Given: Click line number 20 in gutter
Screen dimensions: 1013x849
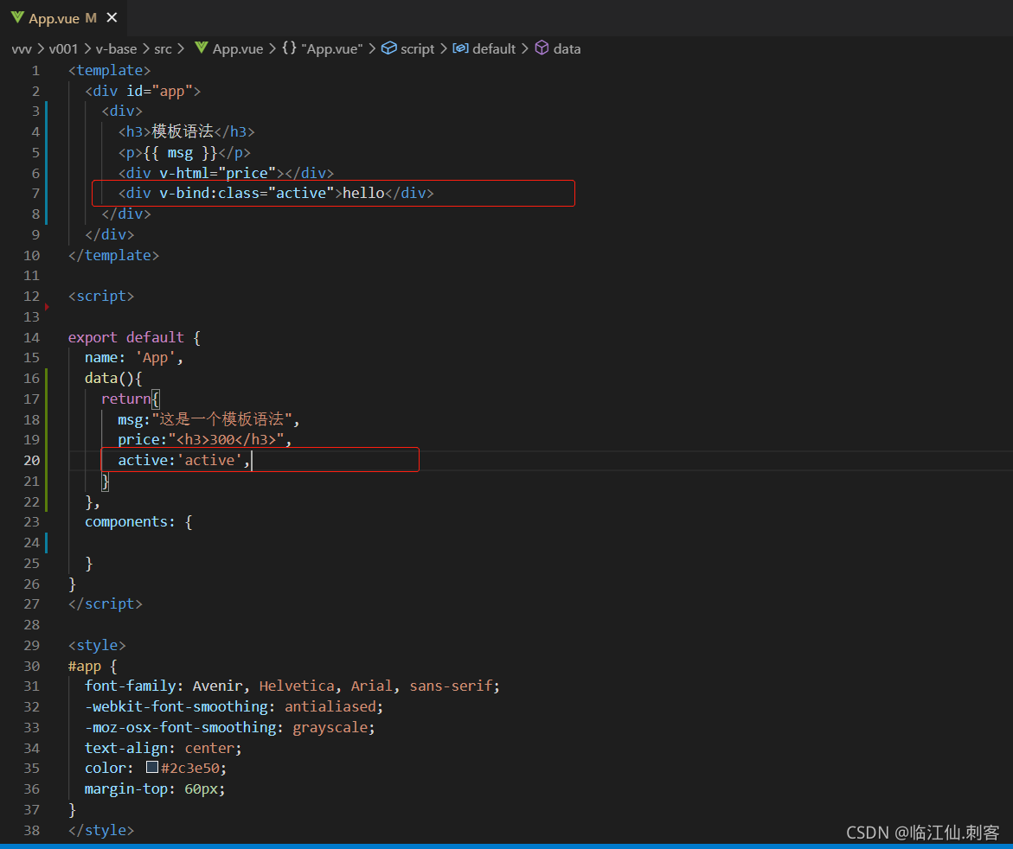Looking at the screenshot, I should [x=32, y=460].
